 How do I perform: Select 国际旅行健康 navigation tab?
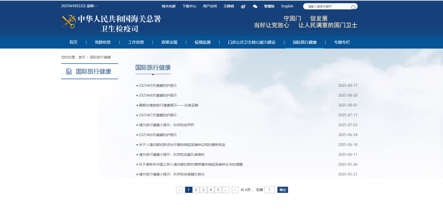(x=304, y=42)
